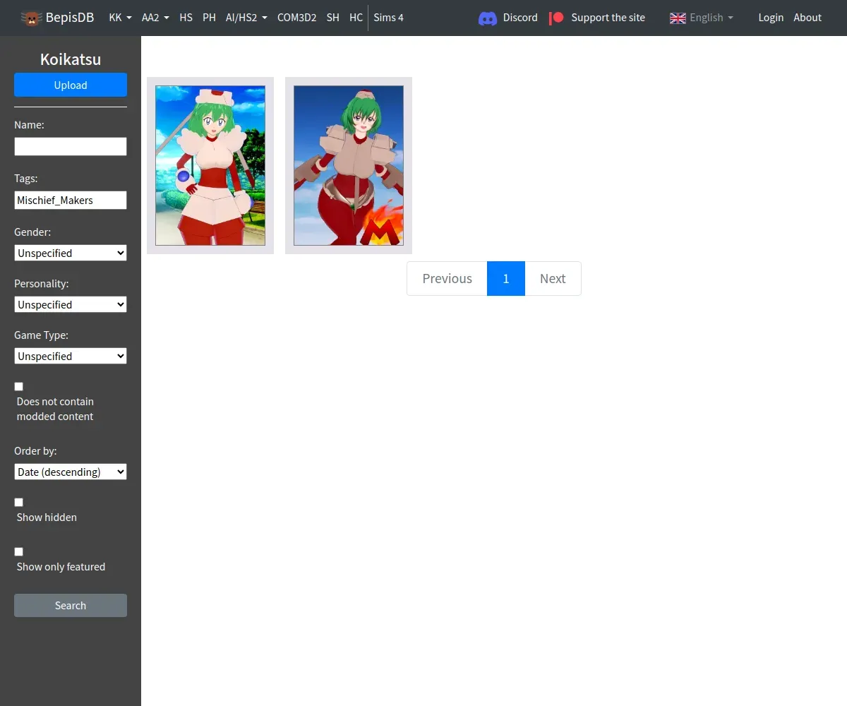847x706 pixels.
Task: Click the UK flag language icon
Action: [678, 18]
